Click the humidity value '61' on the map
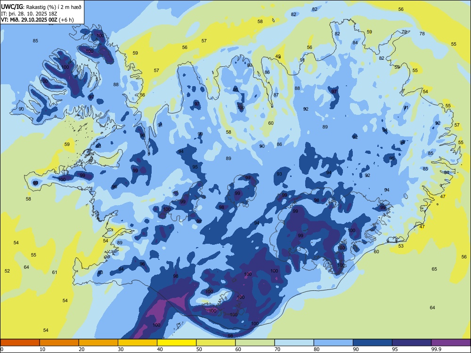471x353 pixels. point(54,272)
